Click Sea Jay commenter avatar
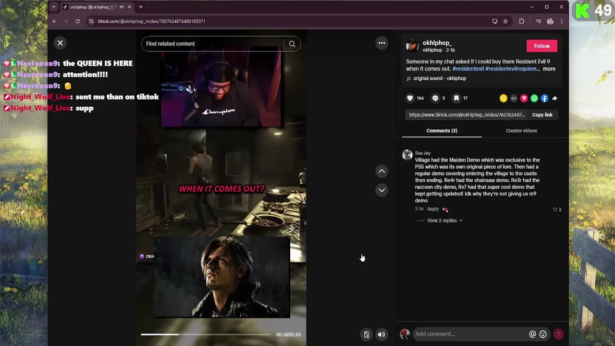Screen dimensions: 615x346 407,155
